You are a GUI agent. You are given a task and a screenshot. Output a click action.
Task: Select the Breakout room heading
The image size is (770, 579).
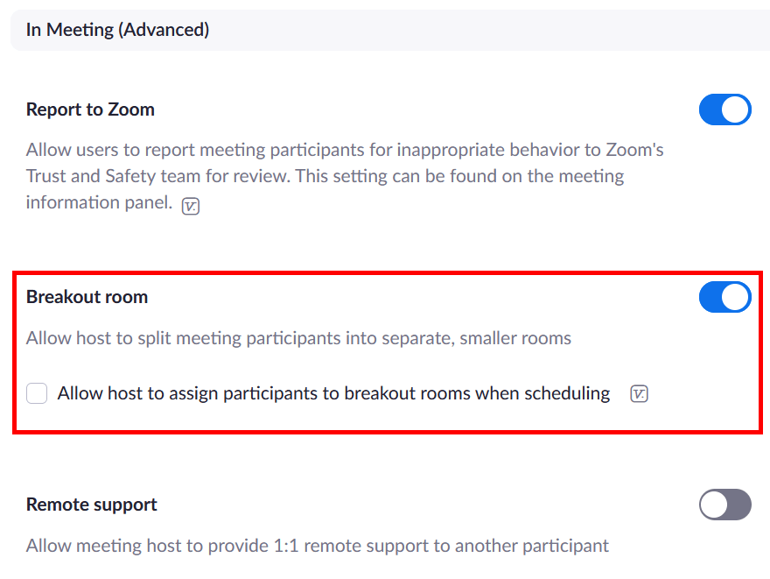pyautogui.click(x=87, y=297)
